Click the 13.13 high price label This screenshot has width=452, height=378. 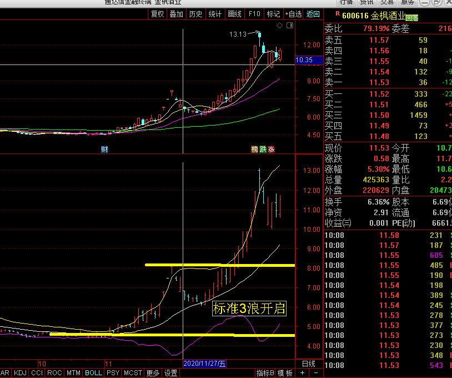point(238,34)
